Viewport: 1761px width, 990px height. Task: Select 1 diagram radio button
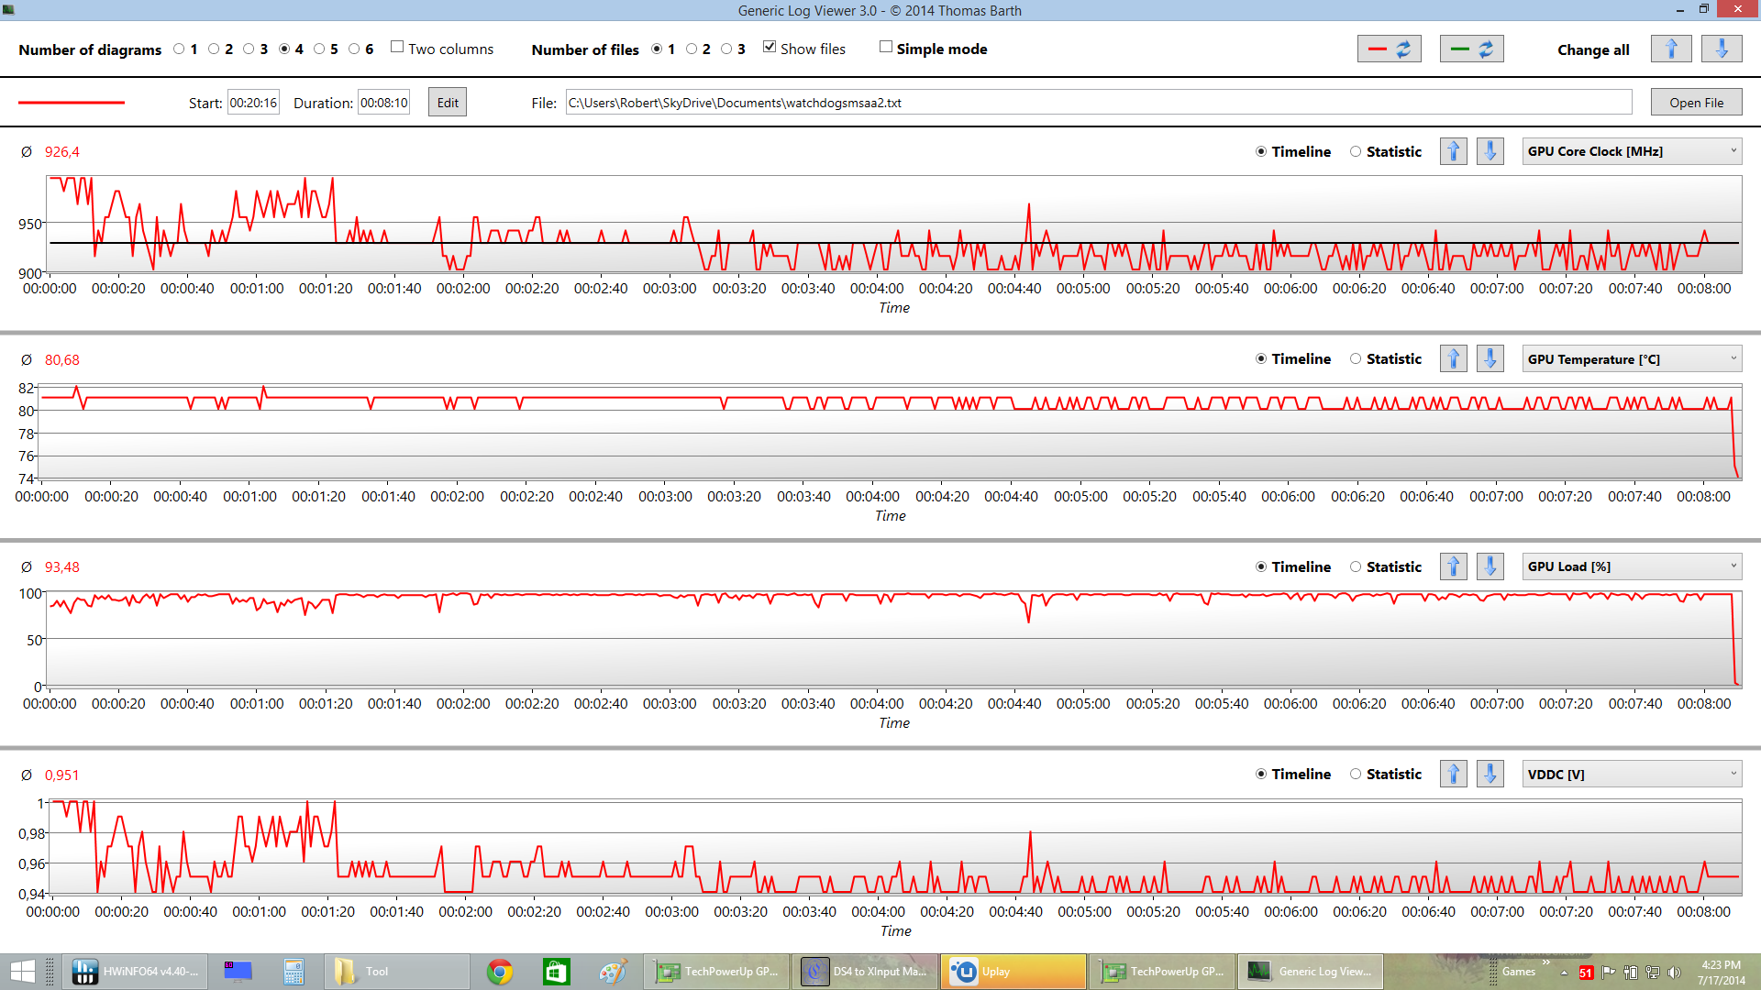click(179, 49)
